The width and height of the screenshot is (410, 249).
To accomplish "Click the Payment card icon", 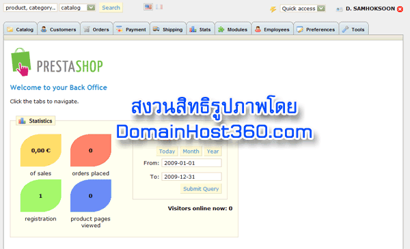I will tap(119, 29).
